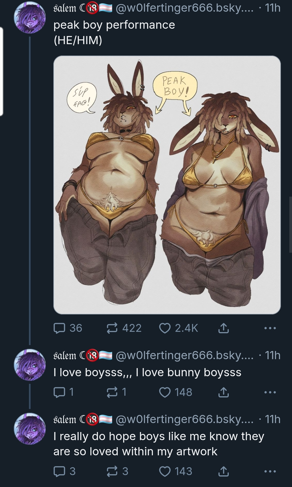Open Salem's avatar on the second post

pyautogui.click(x=30, y=365)
